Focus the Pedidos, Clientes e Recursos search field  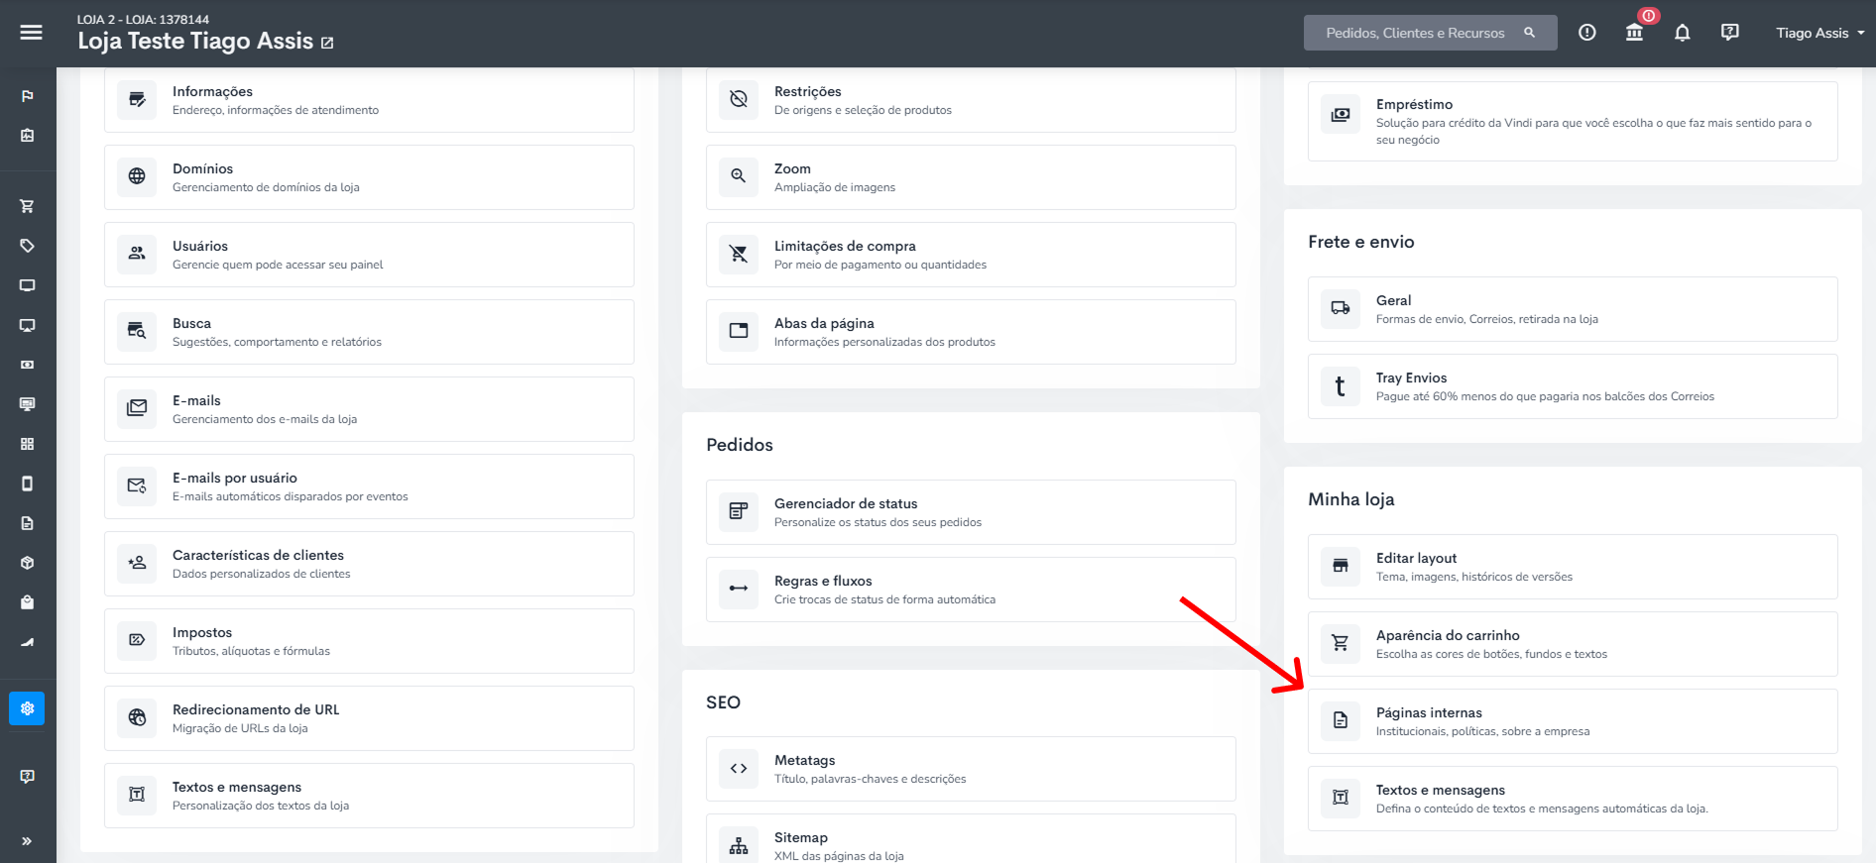tap(1430, 33)
